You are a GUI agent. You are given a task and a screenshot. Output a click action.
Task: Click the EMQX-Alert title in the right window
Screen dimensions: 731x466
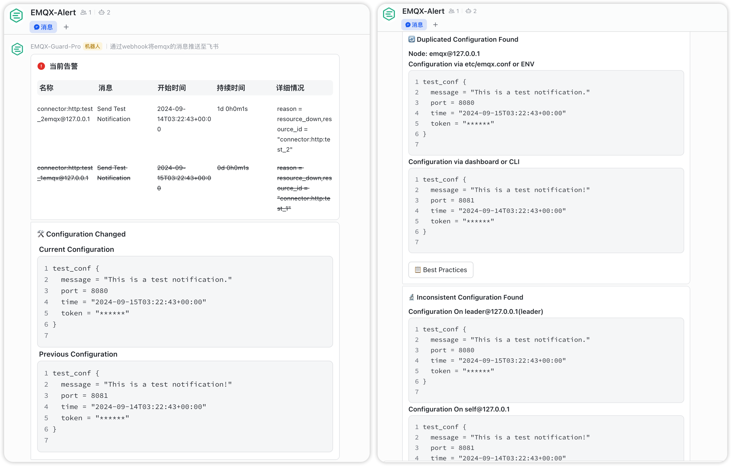click(423, 11)
